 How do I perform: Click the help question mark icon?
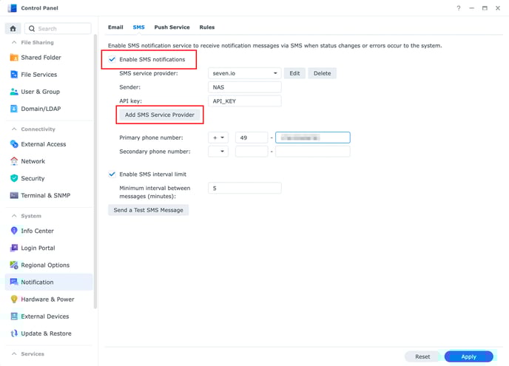pyautogui.click(x=459, y=8)
